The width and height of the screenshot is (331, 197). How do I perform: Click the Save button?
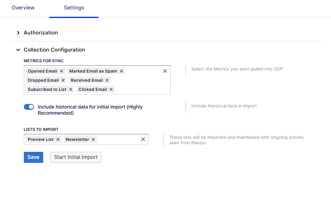[x=33, y=157]
